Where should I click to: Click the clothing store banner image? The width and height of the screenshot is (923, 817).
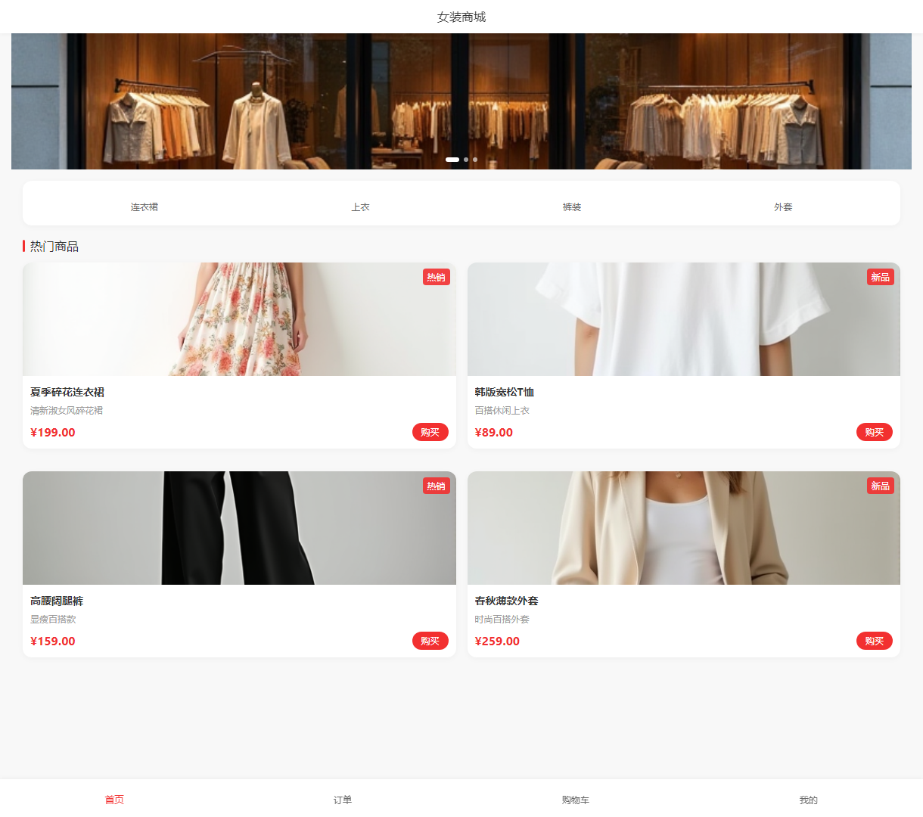pyautogui.click(x=461, y=98)
